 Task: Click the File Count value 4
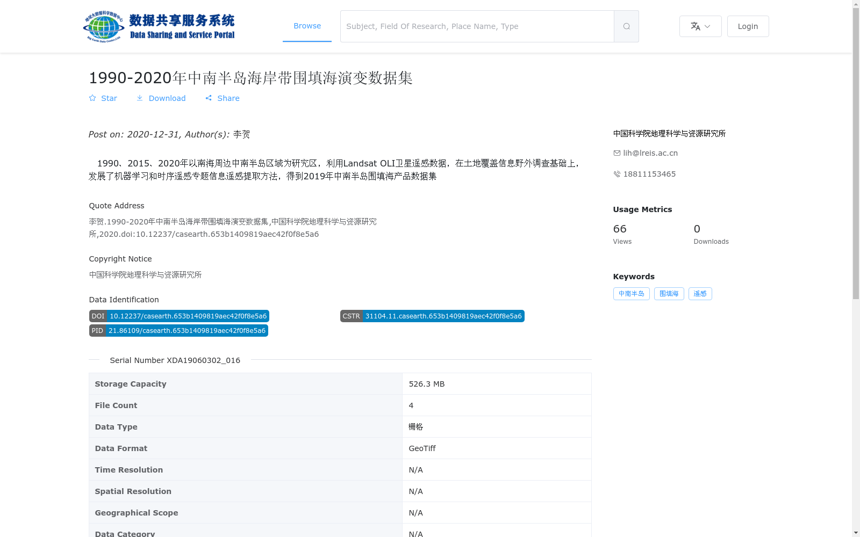pyautogui.click(x=411, y=405)
